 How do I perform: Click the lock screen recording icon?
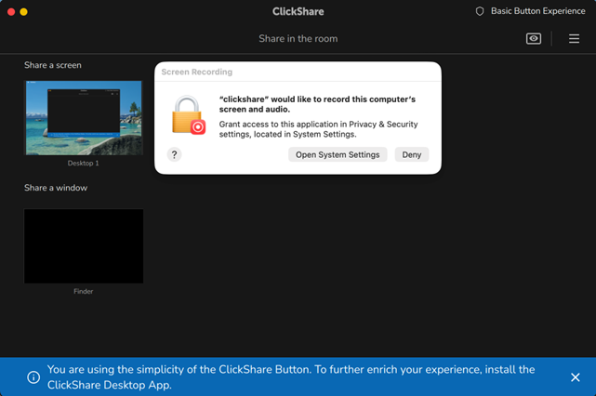(x=189, y=115)
